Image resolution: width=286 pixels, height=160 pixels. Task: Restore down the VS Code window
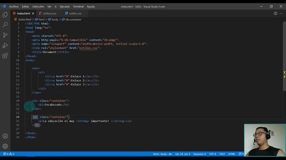pyautogui.click(x=271, y=6)
